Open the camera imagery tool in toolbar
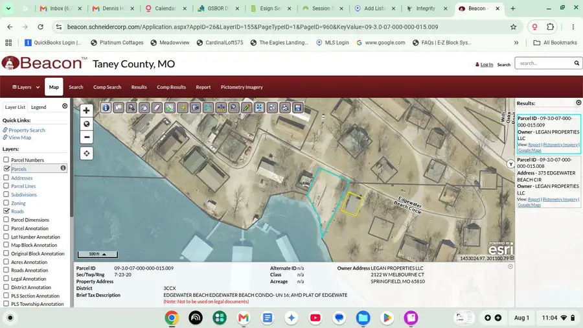This screenshot has width=583, height=328. 196,108
